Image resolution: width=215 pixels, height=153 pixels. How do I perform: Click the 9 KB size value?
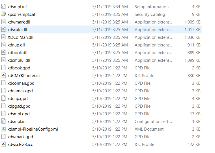coord(196,14)
